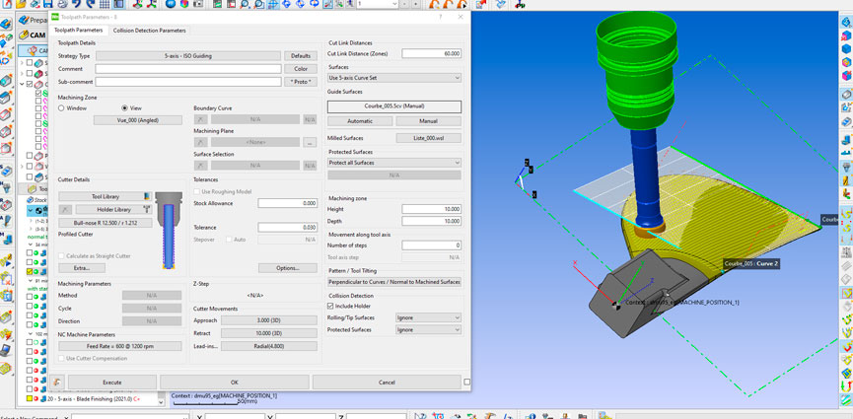Select the Toolpath Parameters tab
This screenshot has width=853, height=419.
[x=79, y=31]
